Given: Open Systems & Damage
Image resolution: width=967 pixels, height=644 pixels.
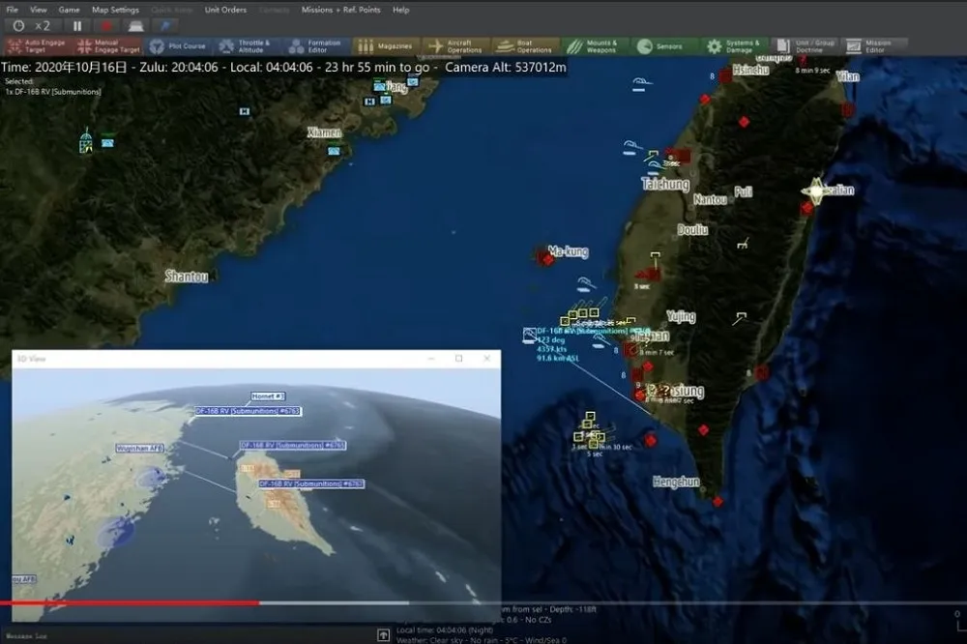Looking at the screenshot, I should tap(735, 46).
